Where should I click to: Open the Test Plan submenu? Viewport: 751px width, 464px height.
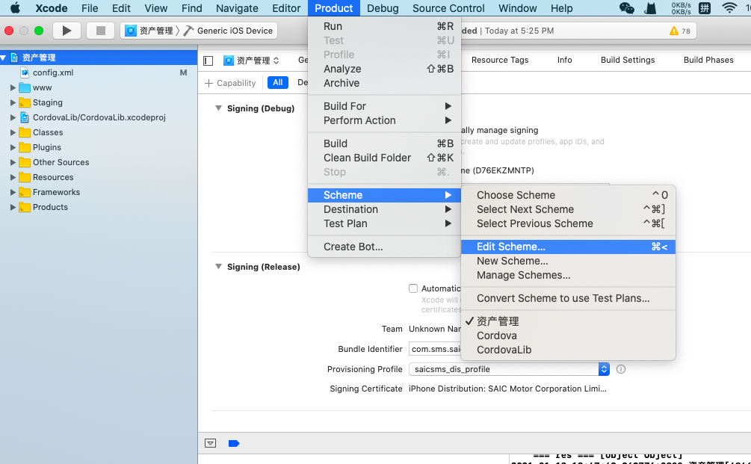pos(384,223)
